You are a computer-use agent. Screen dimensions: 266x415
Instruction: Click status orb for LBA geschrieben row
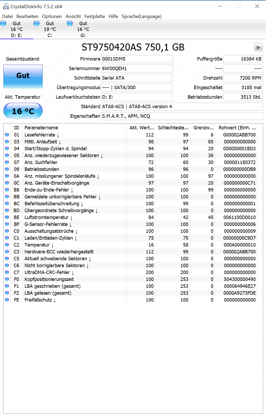pyautogui.click(x=7, y=286)
